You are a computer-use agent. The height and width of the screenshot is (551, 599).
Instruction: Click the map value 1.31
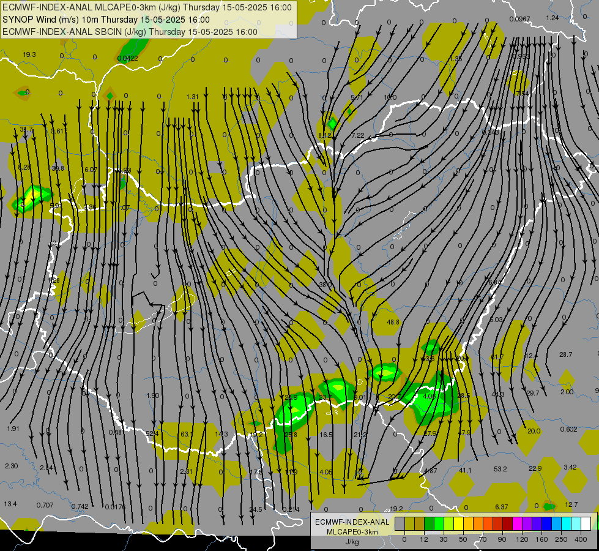(193, 97)
